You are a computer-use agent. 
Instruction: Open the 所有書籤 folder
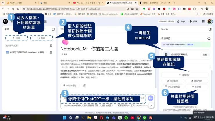pyautogui.click(x=208, y=14)
